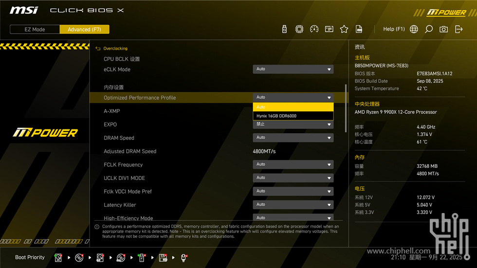The width and height of the screenshot is (477, 268).
Task: Take a screenshot with the camera icon
Action: click(443, 29)
